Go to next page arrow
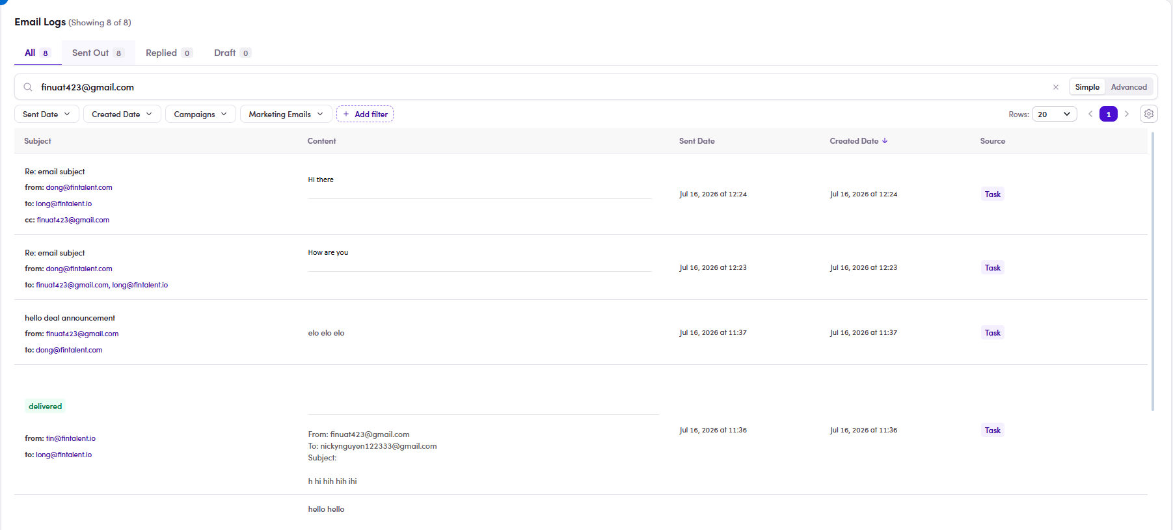1173x530 pixels. [x=1127, y=114]
